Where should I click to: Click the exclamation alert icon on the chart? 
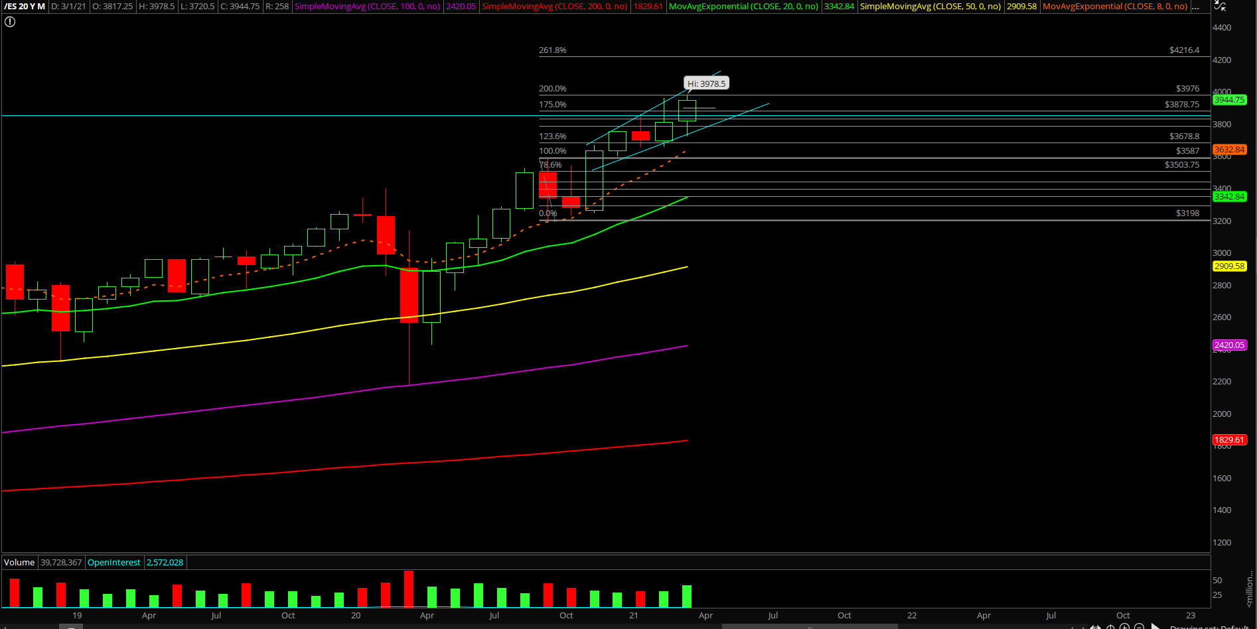[x=10, y=22]
